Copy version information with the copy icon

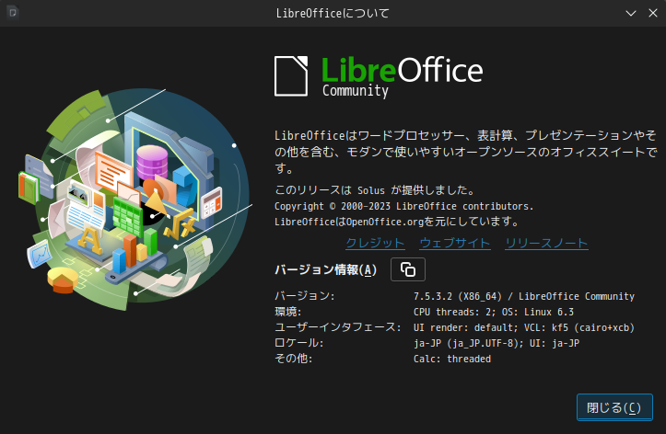(408, 269)
